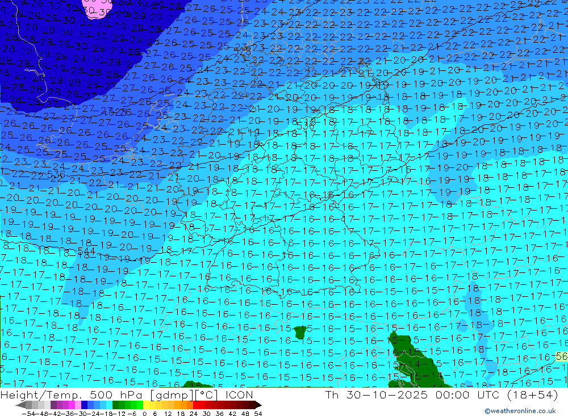Click the '(18+54)' forecast run text
Viewport: 568px width, 416px height.
pyautogui.click(x=532, y=394)
